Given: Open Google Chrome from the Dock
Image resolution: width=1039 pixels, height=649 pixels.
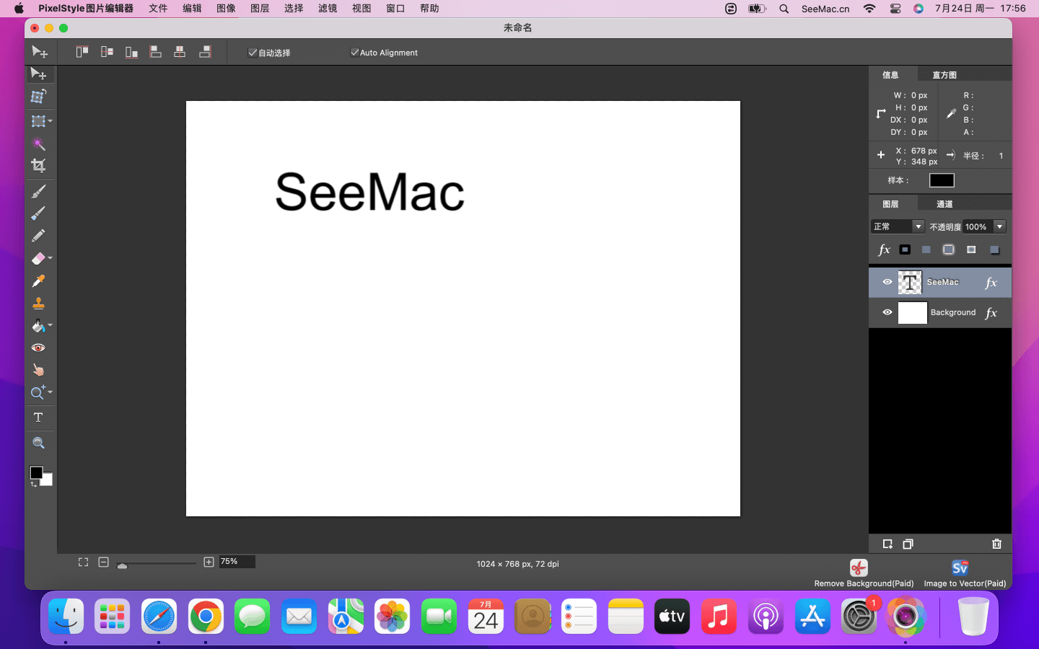Looking at the screenshot, I should [x=206, y=617].
